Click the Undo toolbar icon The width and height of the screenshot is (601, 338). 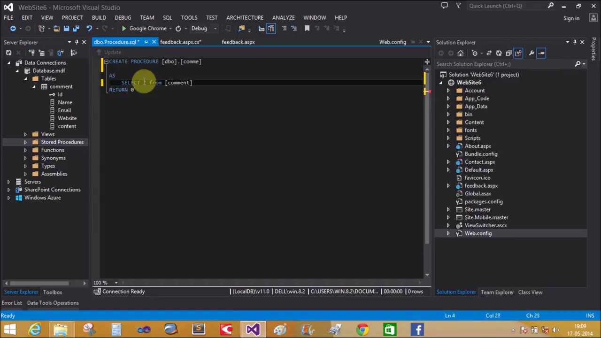click(x=89, y=29)
